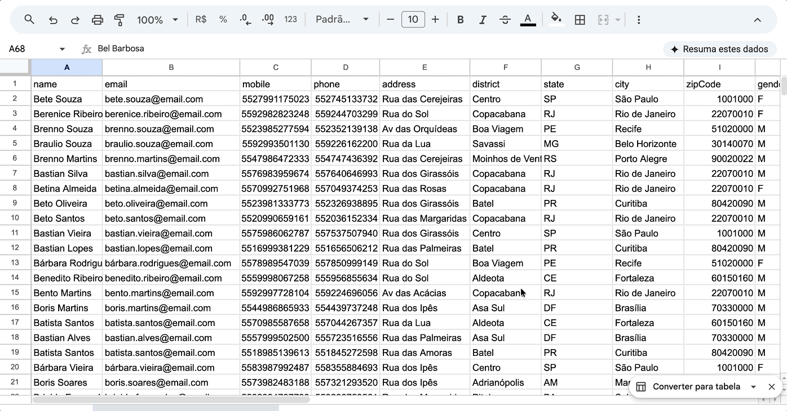Format as percent
Viewport: 787px width, 411px height.
pyautogui.click(x=223, y=20)
